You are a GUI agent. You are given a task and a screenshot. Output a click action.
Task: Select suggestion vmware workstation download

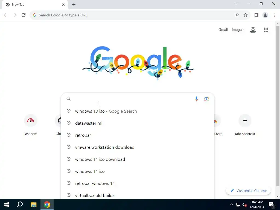pos(138,147)
